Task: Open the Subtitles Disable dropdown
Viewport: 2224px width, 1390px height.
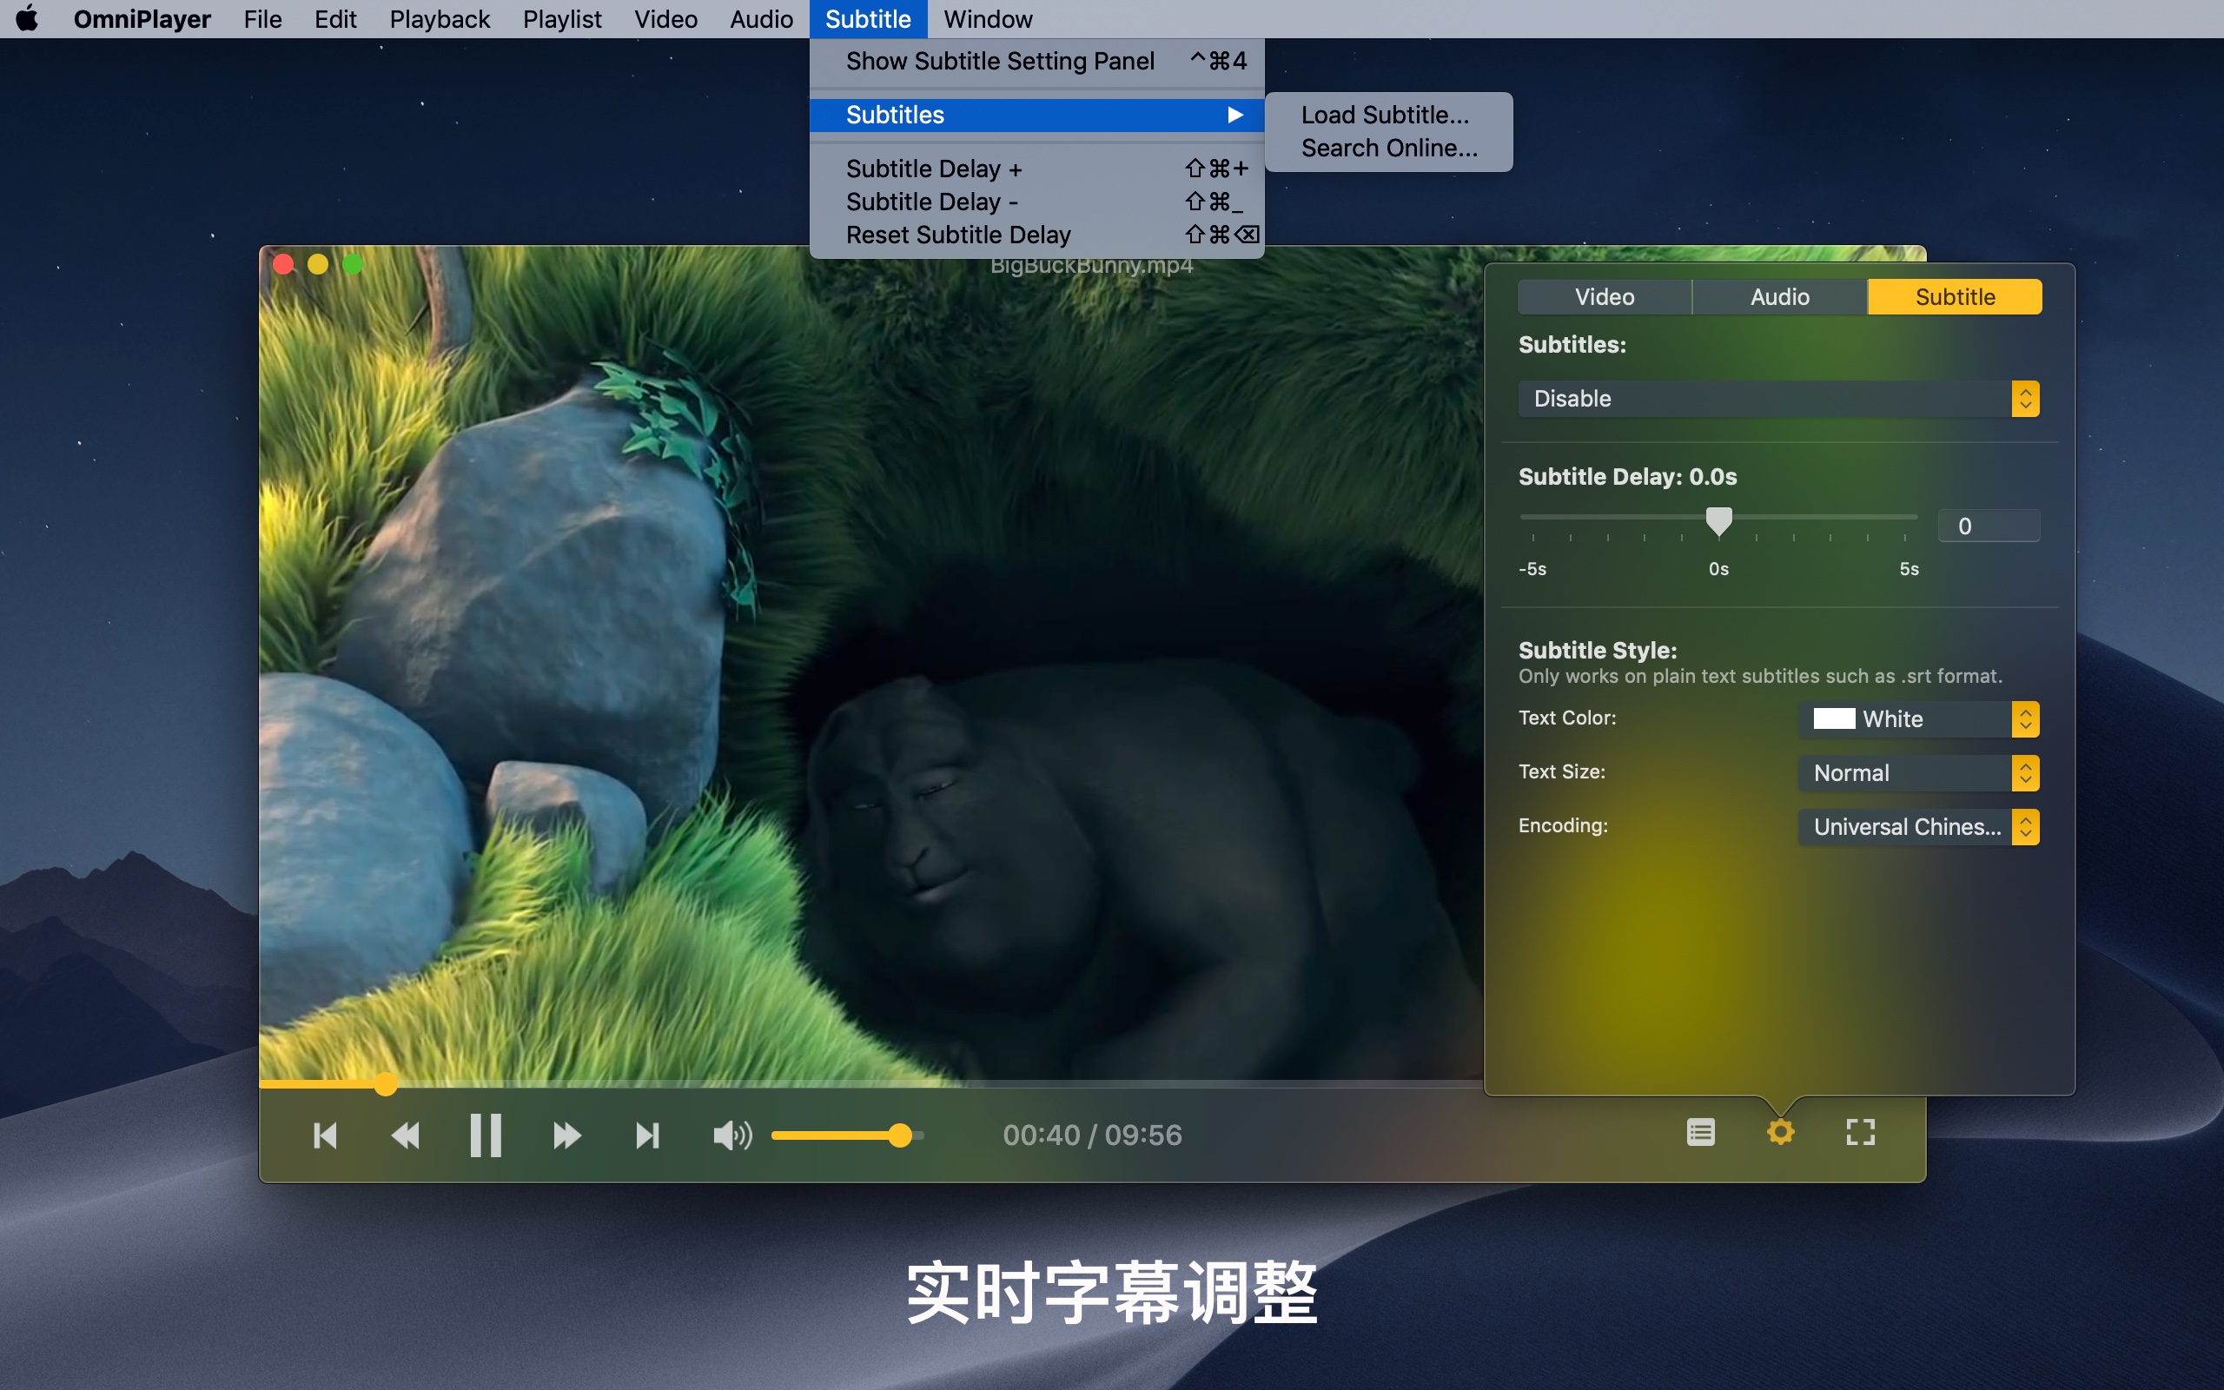Action: 1778,399
